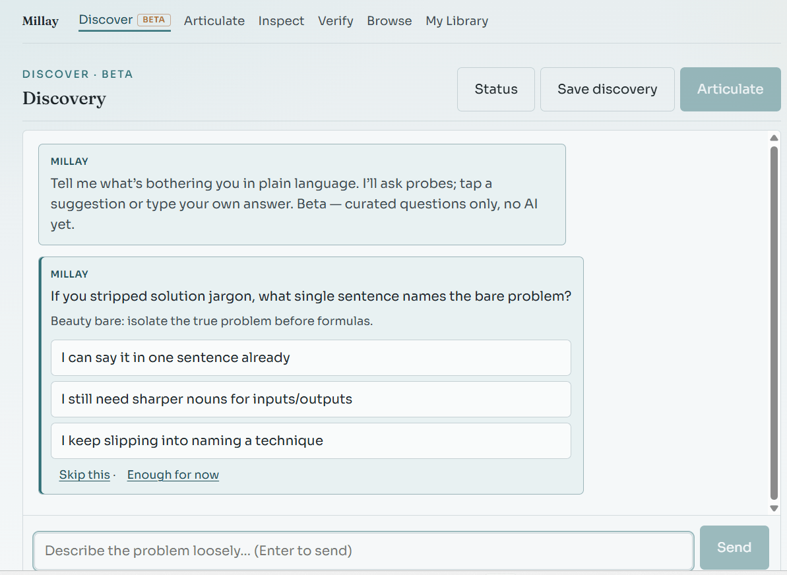Click the Millay logo
The height and width of the screenshot is (575, 787).
click(40, 21)
